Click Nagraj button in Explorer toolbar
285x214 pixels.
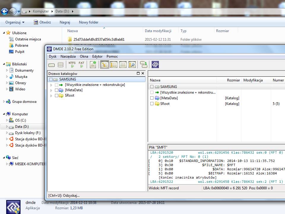pos(65,22)
